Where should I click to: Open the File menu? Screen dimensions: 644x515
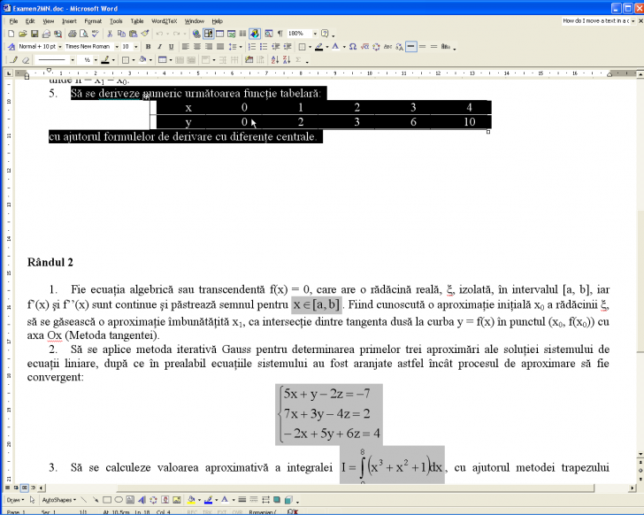(x=13, y=21)
